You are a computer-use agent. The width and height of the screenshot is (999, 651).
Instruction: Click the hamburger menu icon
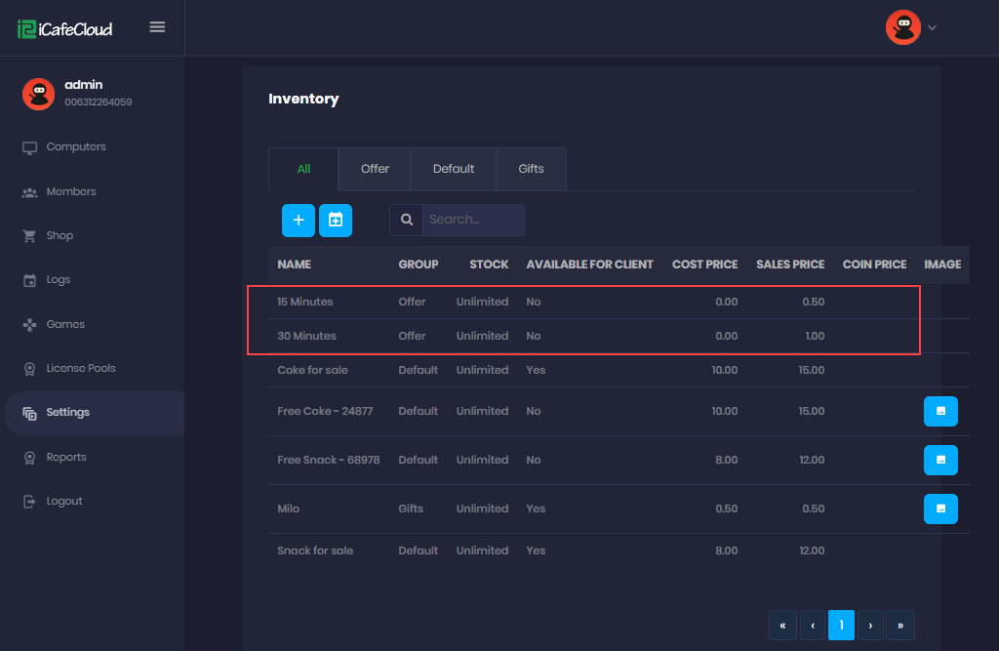tap(157, 27)
